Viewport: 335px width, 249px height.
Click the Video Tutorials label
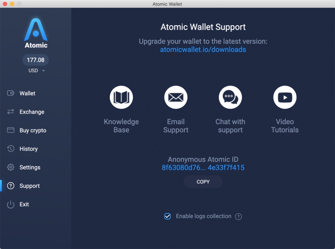tap(285, 126)
